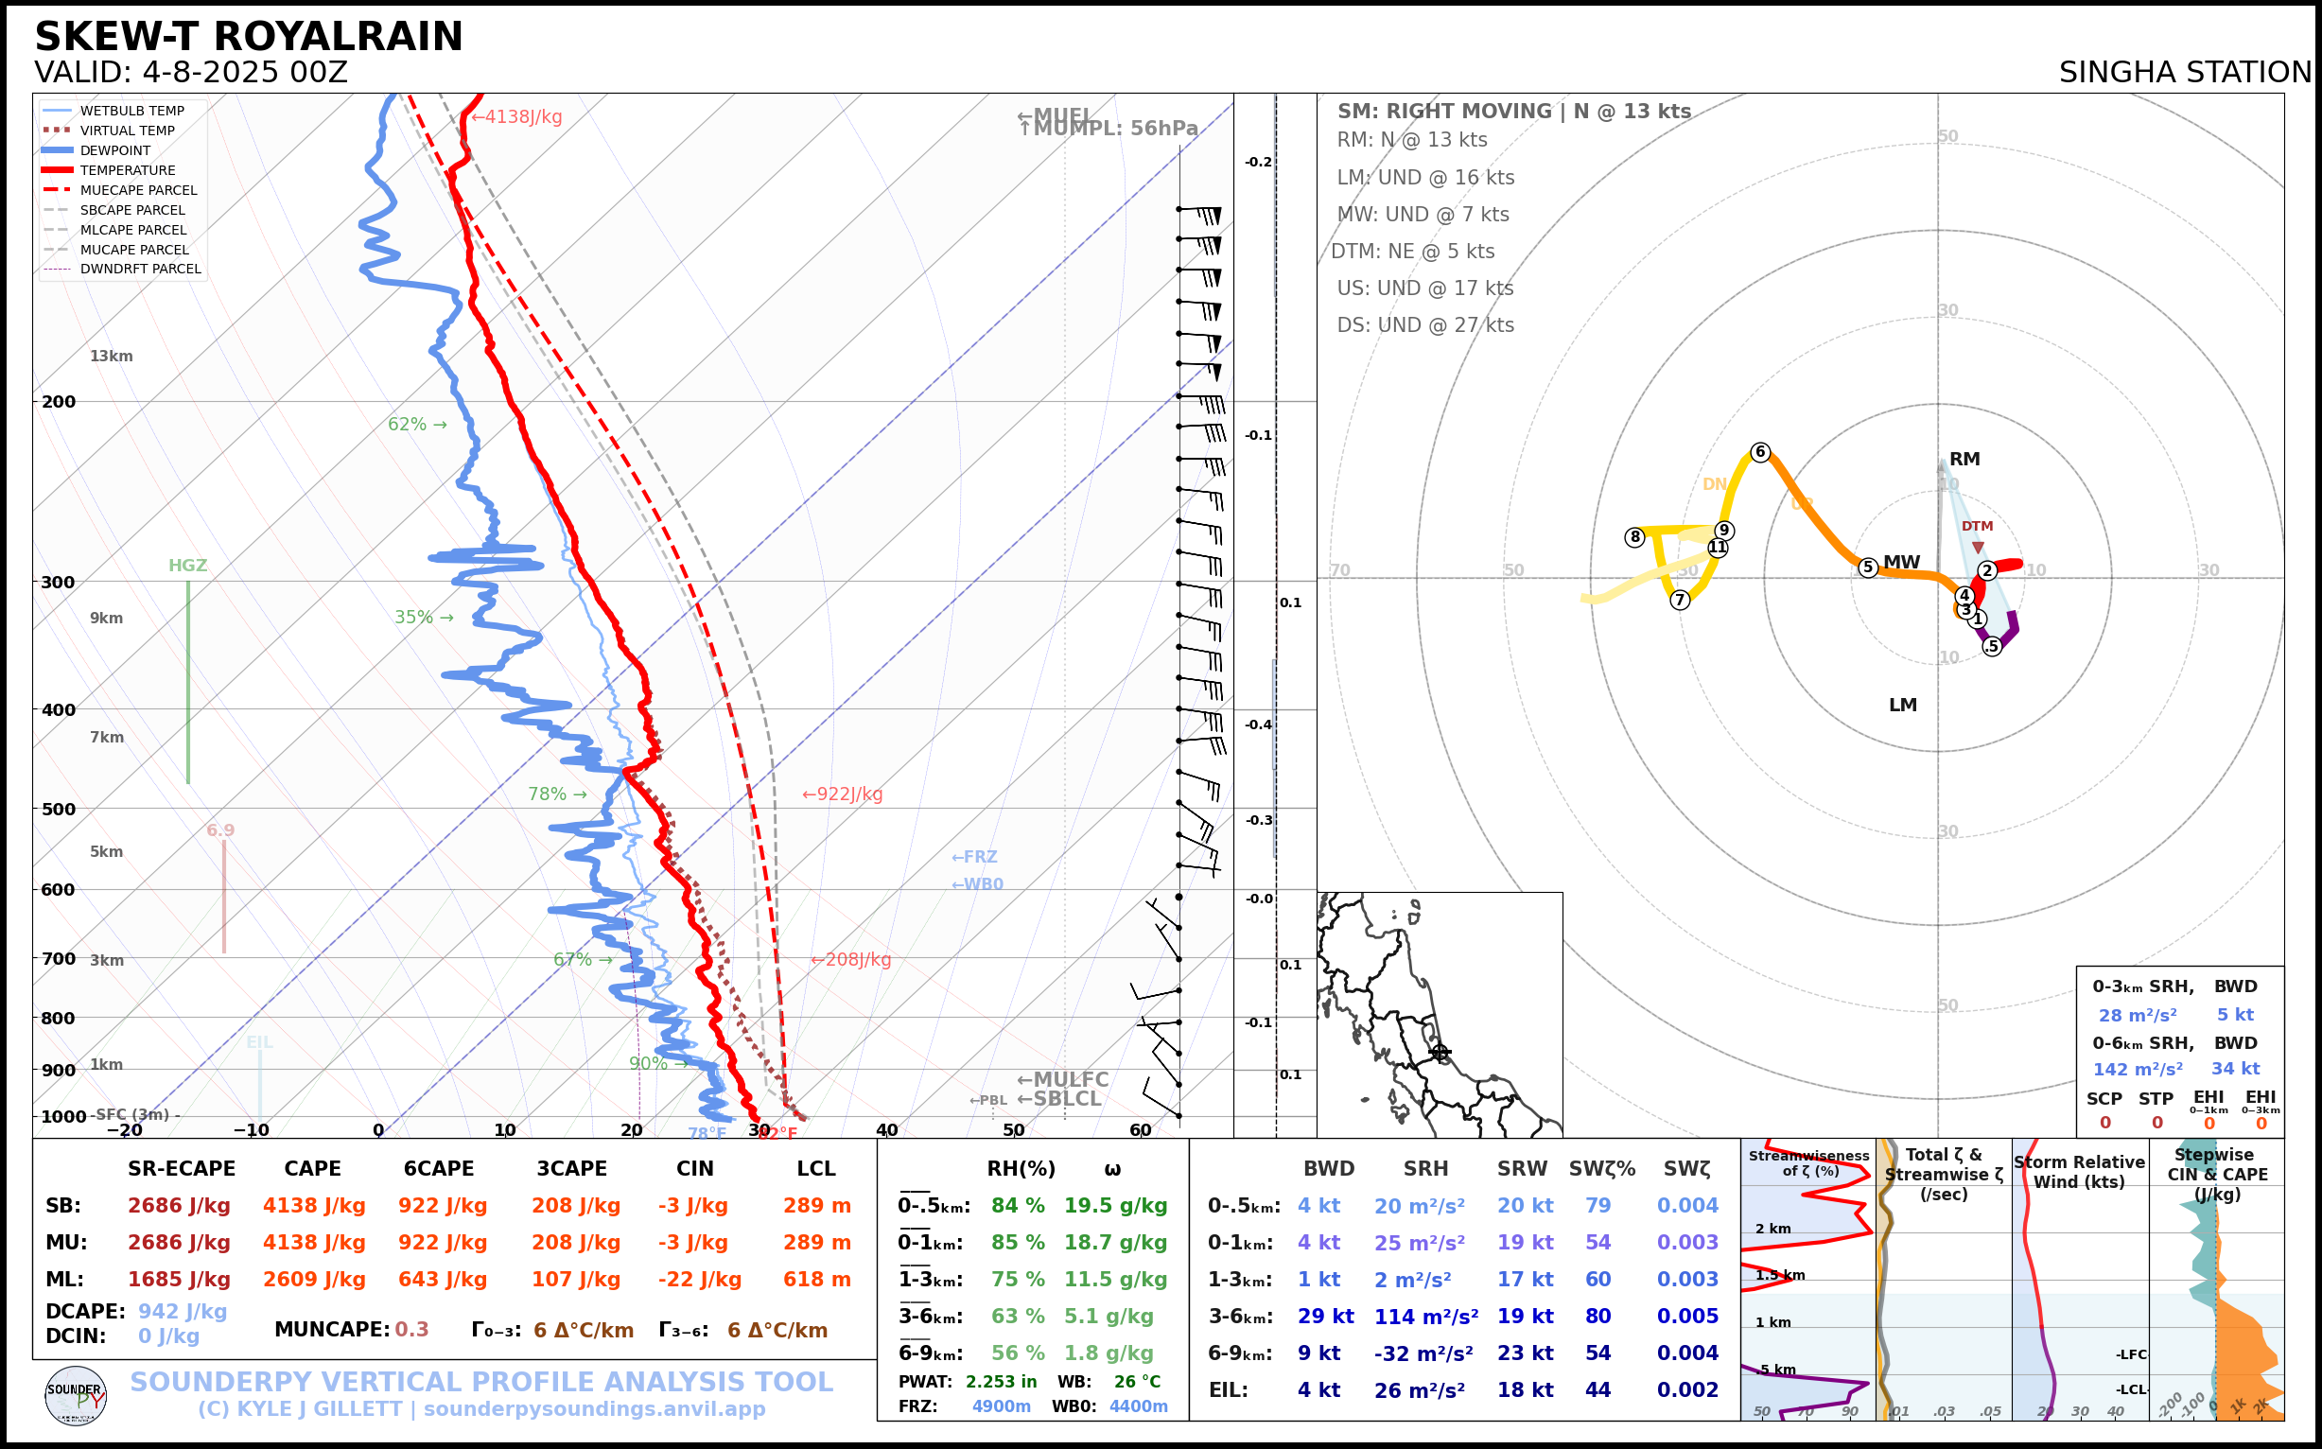Click TEMPERATURE red line legend swatch

click(58, 169)
